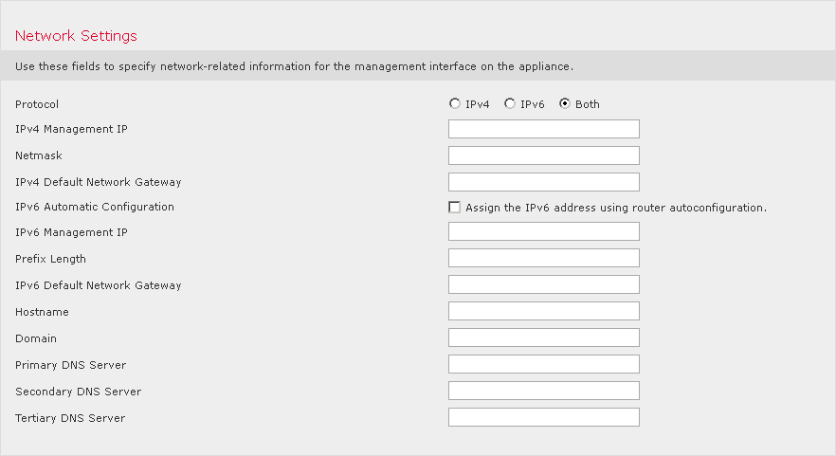The width and height of the screenshot is (836, 456).
Task: Click the Primary DNS Server field
Action: coord(543,364)
